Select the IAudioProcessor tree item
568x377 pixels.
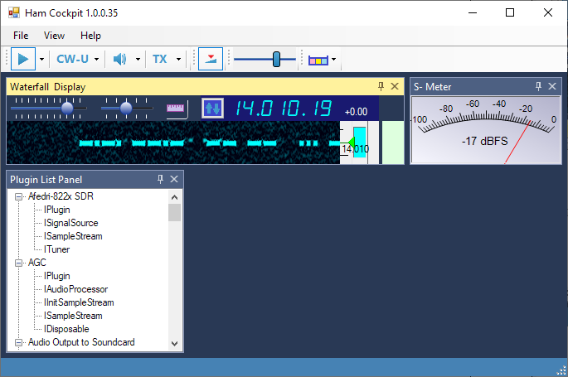pyautogui.click(x=75, y=289)
